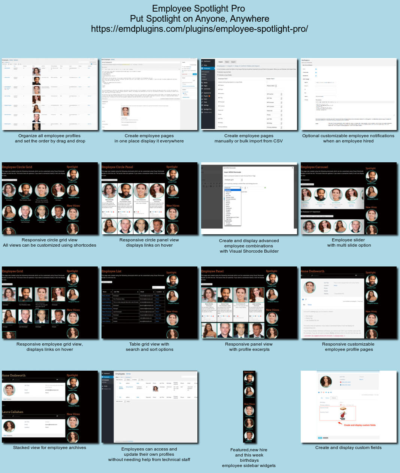
Task: Open the 'Primary Address' dropdown in import screenshot
Action: [274, 127]
